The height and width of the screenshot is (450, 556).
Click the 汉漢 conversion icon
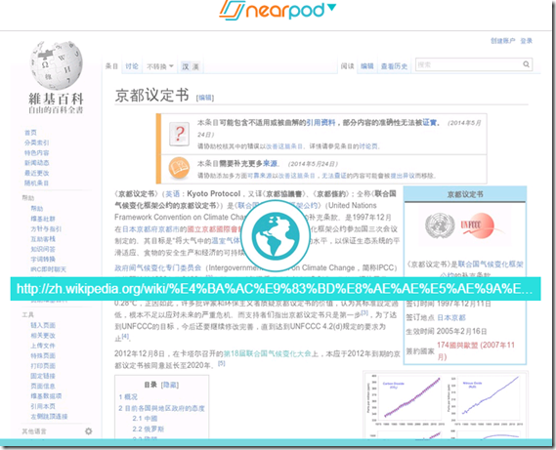tap(191, 66)
